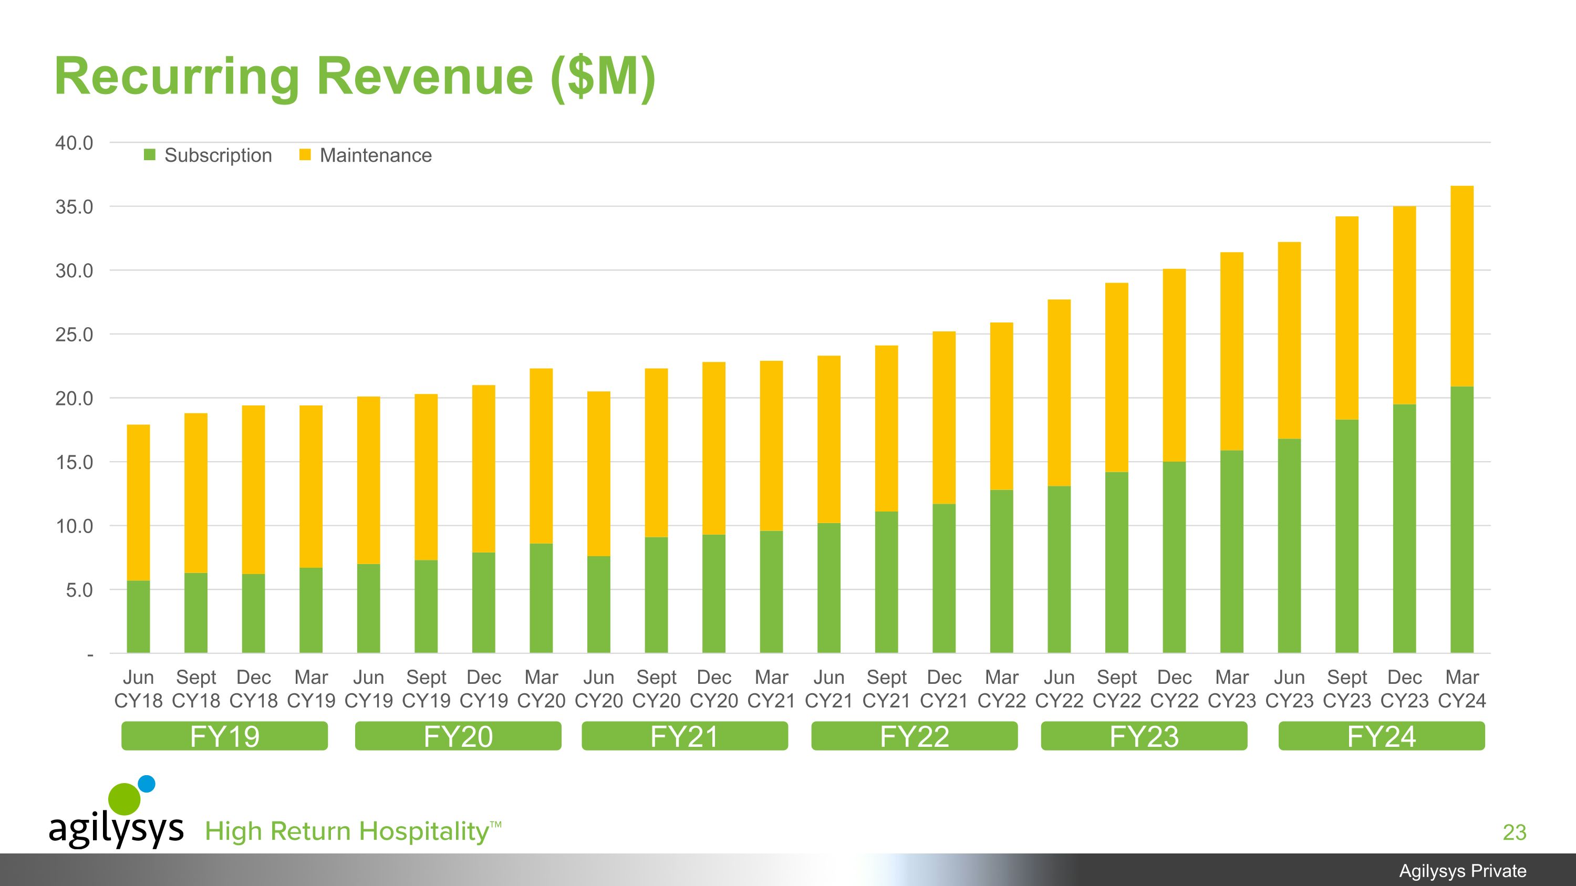The height and width of the screenshot is (886, 1576).
Task: Click the FY23 fiscal year label
Action: click(1144, 736)
